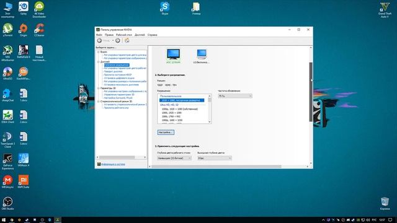Open the CCleaner desktop icon
397x223 pixels.
click(39, 30)
